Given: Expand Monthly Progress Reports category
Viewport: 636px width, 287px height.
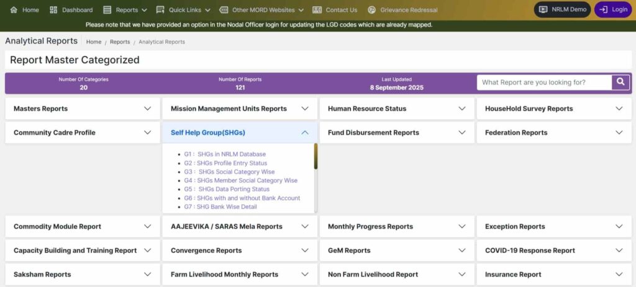Looking at the screenshot, I should pos(397,226).
